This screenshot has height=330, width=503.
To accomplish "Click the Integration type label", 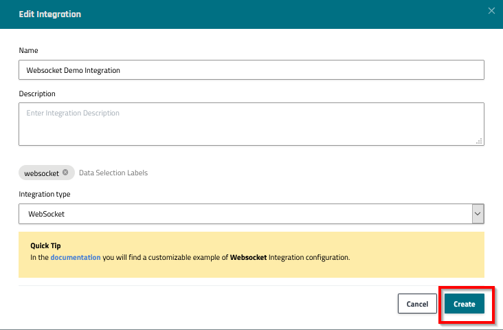I will (x=44, y=194).
